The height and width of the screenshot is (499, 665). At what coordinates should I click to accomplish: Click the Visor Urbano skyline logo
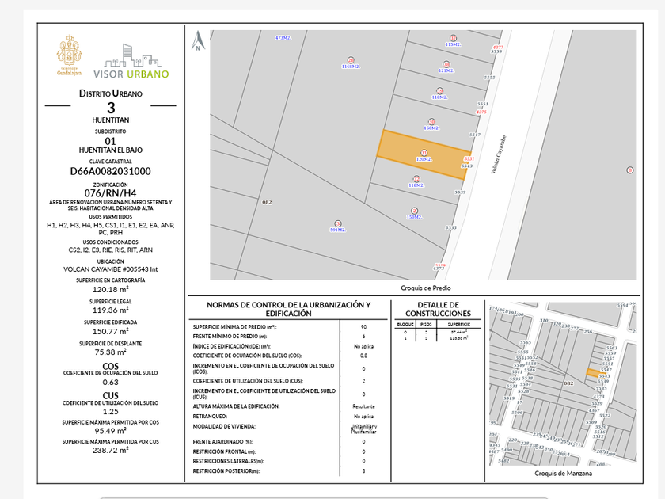[131, 61]
